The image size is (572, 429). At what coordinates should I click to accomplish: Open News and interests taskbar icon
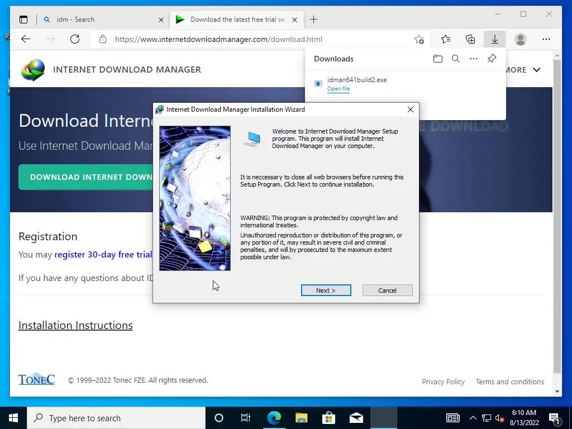tap(452, 418)
